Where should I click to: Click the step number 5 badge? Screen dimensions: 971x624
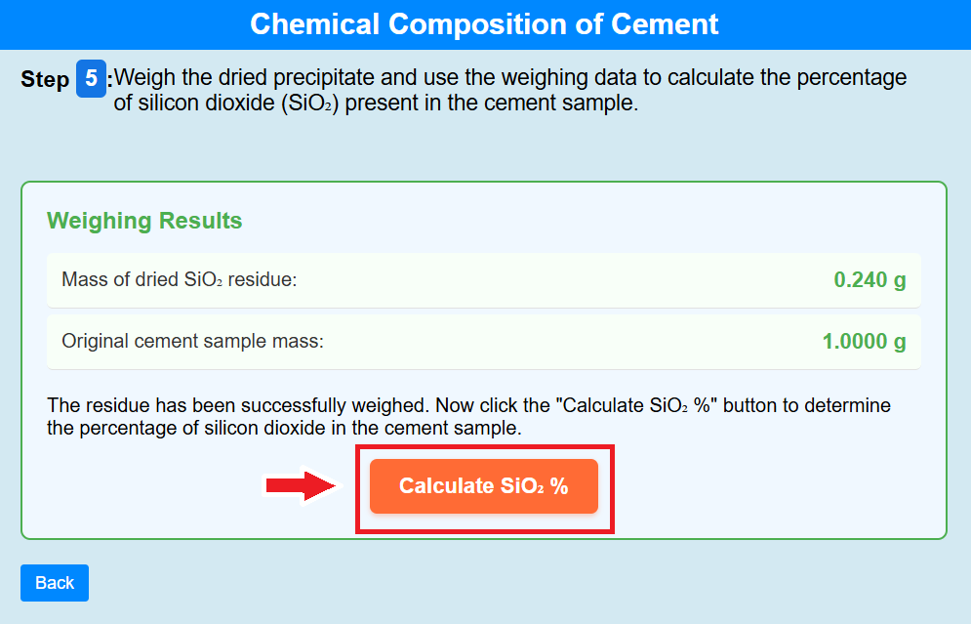91,79
